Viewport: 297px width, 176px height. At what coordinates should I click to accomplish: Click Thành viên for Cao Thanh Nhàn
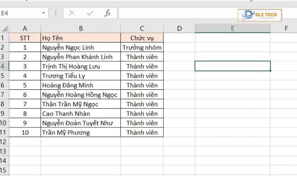pyautogui.click(x=142, y=113)
